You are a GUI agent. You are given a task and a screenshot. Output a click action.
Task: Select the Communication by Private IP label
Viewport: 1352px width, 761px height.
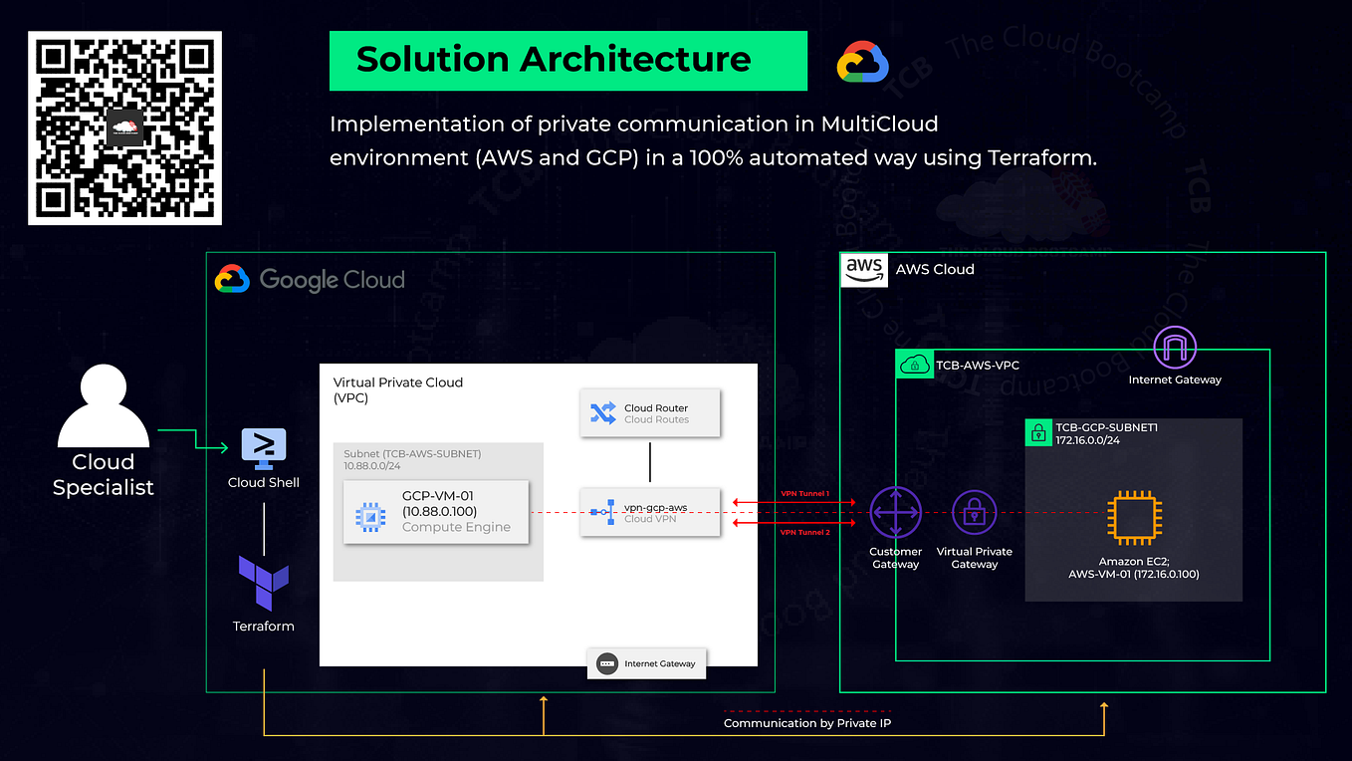coord(806,723)
